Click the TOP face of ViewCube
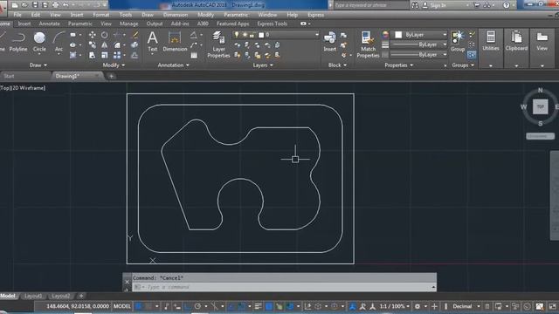Image resolution: width=559 pixels, height=314 pixels. coord(540,106)
